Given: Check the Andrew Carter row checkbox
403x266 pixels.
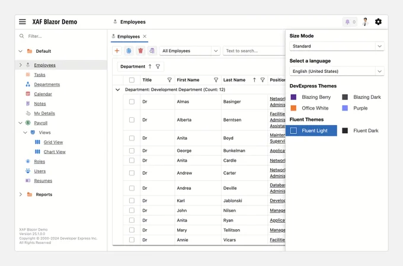Looking at the screenshot, I should pyautogui.click(x=132, y=173).
